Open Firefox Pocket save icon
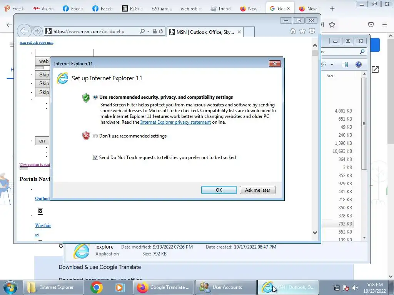This screenshot has height=295, width=394. 371,25
